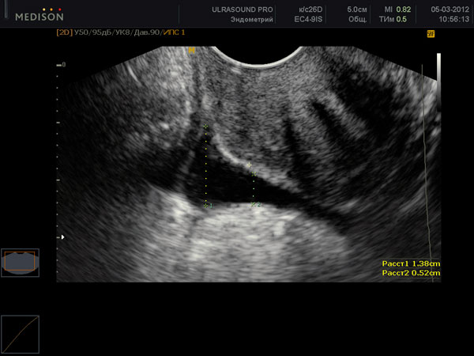Click the EC4-9IS probe label
474x356 pixels.
point(308,19)
